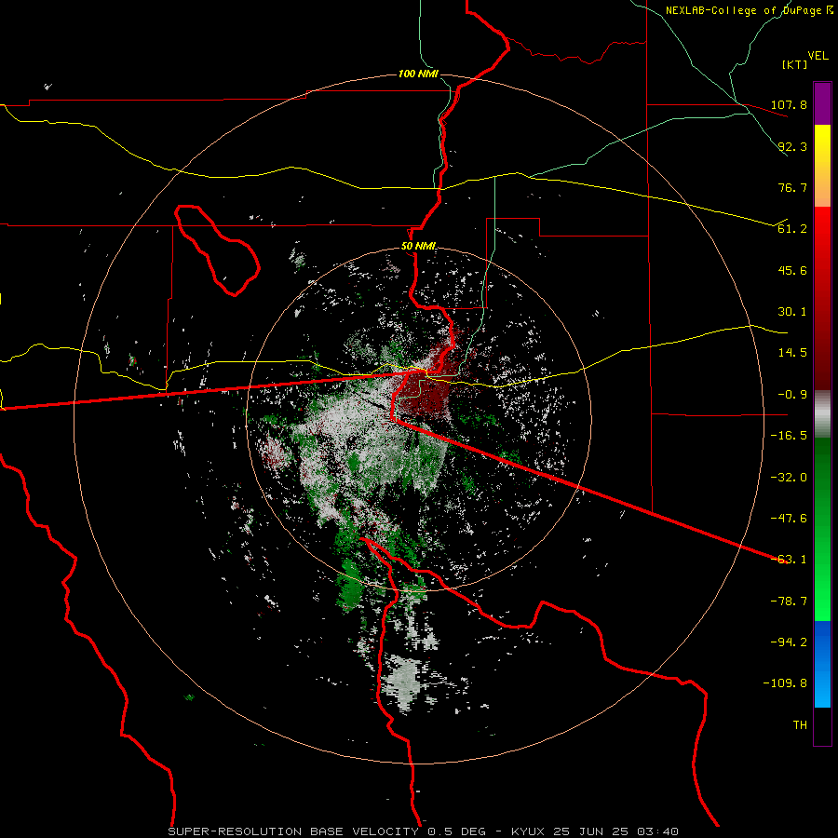This screenshot has width=838, height=838.
Task: Select the 14.5 velocity scale value
Action: coord(792,353)
